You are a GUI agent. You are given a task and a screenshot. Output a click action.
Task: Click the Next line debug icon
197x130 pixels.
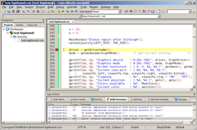(x=135, y=11)
